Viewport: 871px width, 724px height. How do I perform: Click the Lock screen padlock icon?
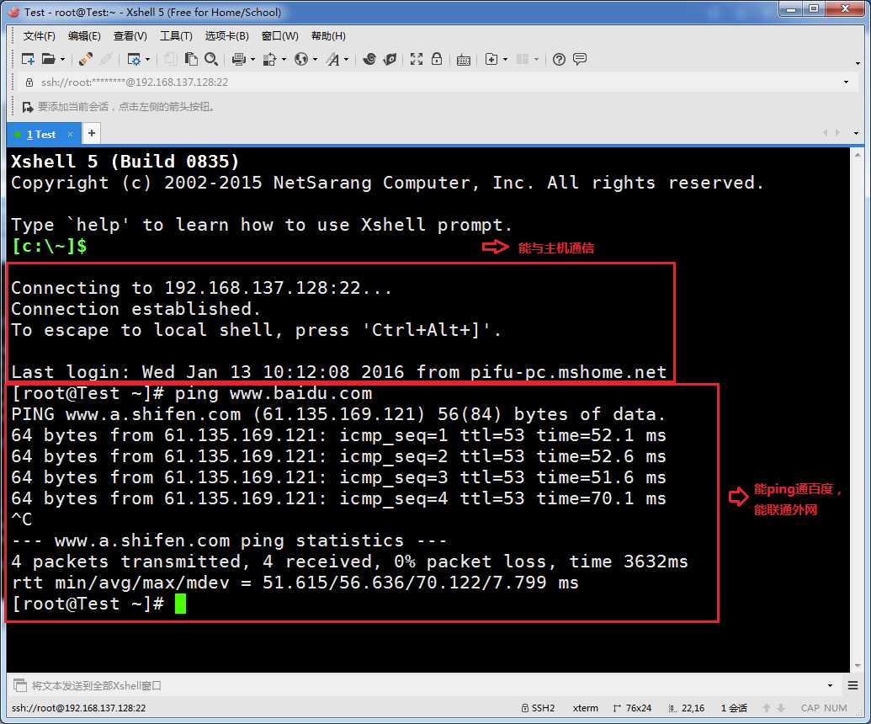coord(437,59)
